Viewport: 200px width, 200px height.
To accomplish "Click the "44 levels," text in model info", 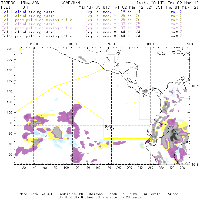I will (153, 194).
